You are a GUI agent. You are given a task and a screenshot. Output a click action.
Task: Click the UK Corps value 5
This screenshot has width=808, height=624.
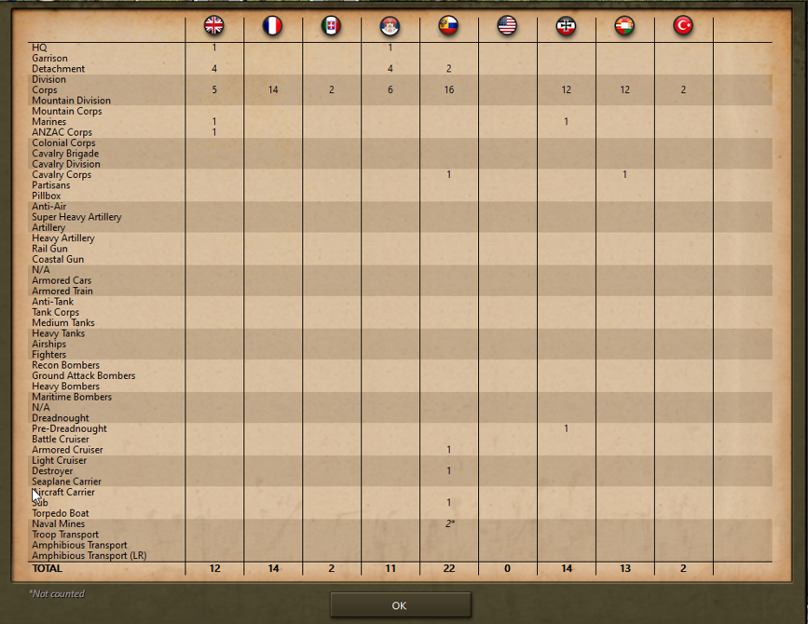click(214, 89)
